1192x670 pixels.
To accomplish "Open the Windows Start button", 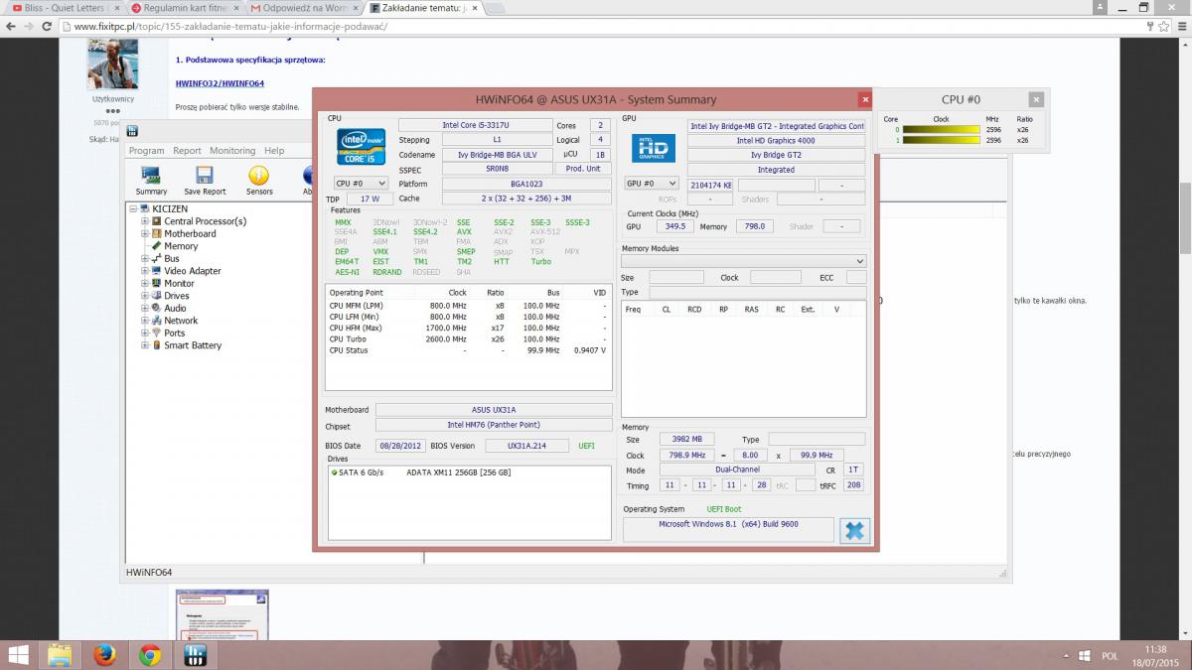I will point(18,655).
